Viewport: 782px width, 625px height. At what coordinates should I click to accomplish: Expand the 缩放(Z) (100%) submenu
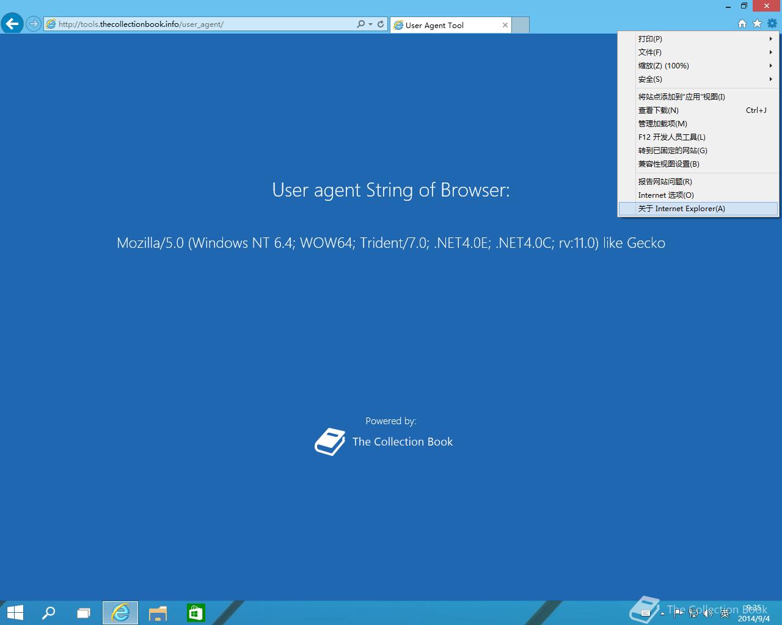(x=698, y=65)
